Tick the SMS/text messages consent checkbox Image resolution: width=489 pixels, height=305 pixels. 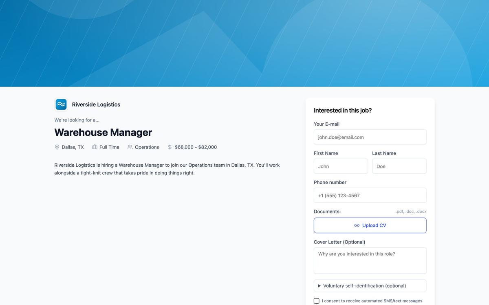317,301
